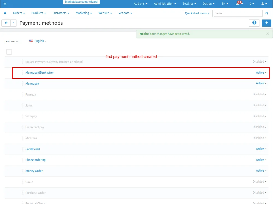Add a new payment method with plus button

[x=267, y=23]
